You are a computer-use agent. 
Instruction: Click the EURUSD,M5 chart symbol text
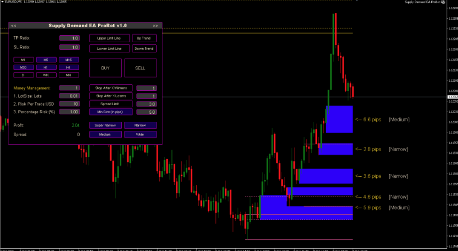13,2
